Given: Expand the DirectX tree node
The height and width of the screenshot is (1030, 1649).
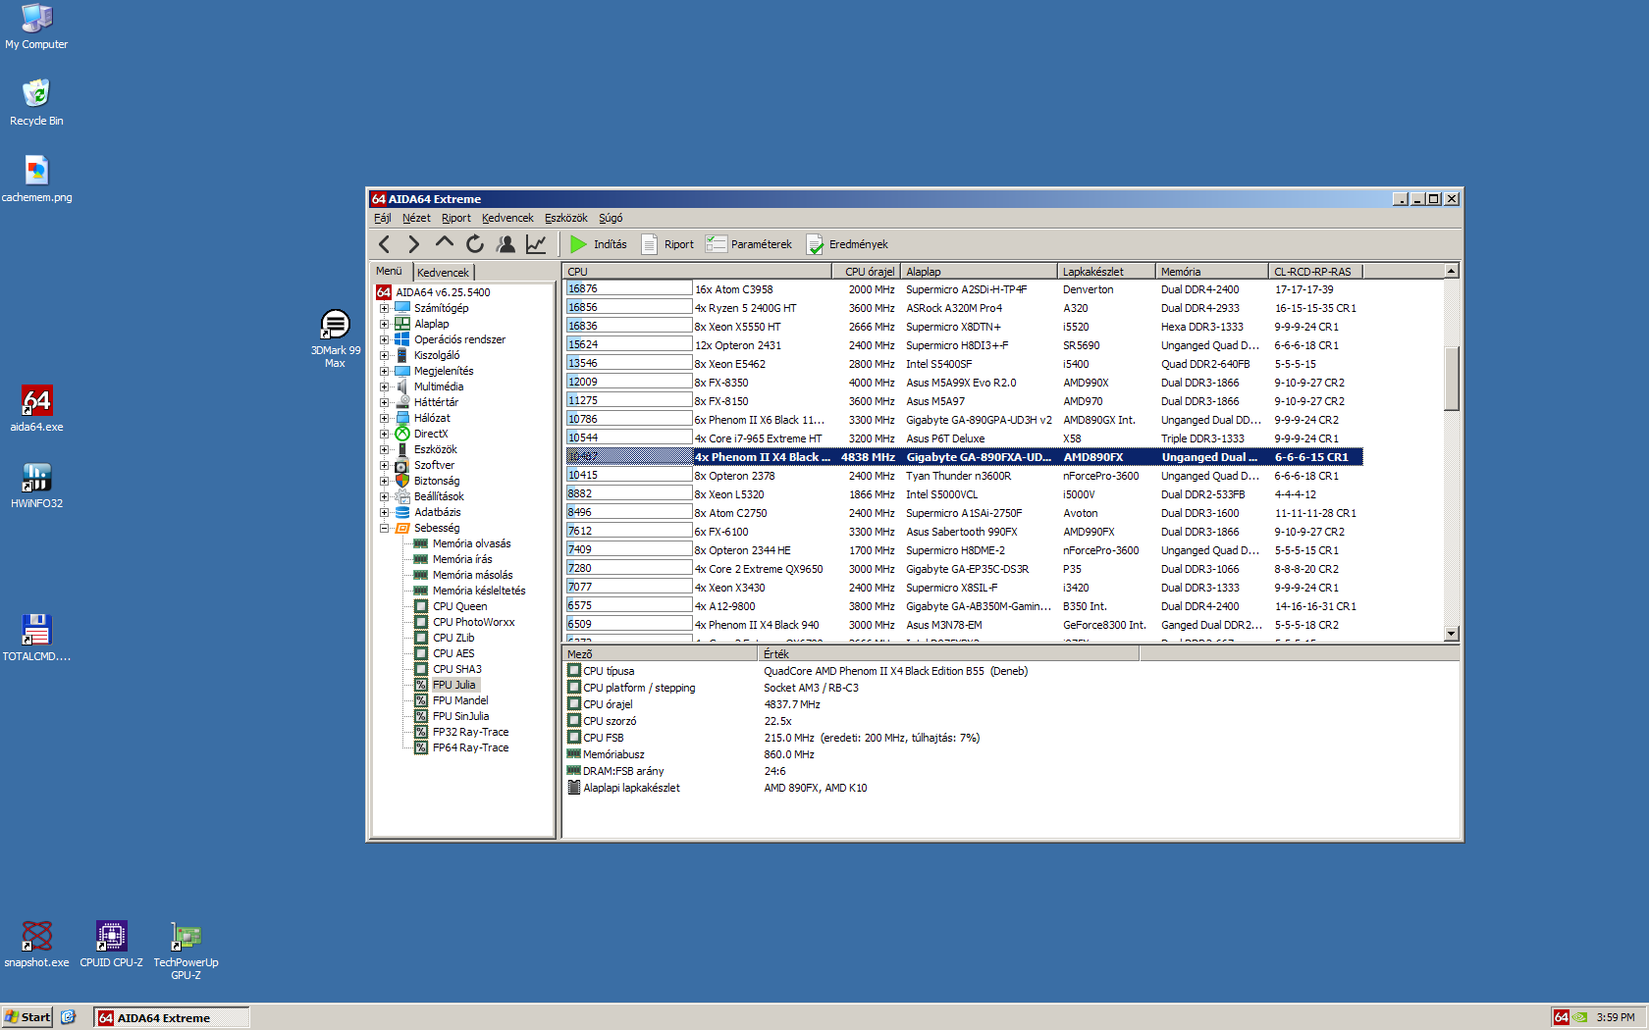Looking at the screenshot, I should click(x=385, y=434).
